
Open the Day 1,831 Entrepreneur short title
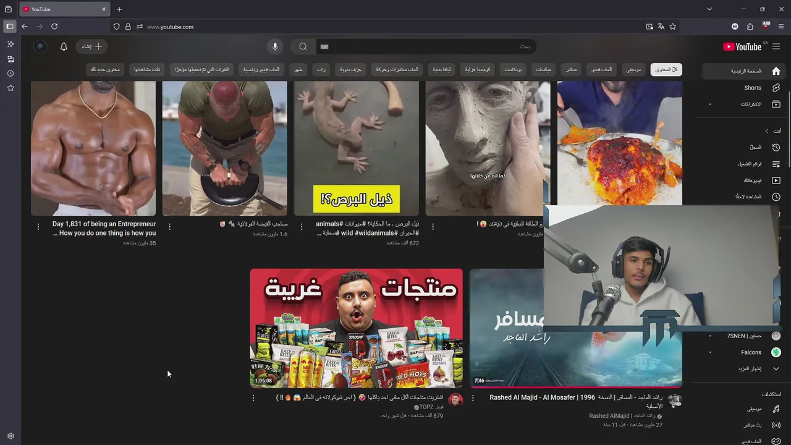point(104,229)
